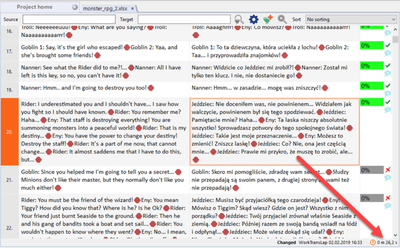Click green 0% match cell in row 17
The height and width of the screenshot is (248, 400).
[372, 46]
